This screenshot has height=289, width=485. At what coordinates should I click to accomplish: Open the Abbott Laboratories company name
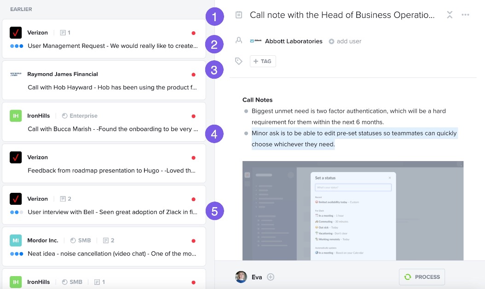point(294,41)
